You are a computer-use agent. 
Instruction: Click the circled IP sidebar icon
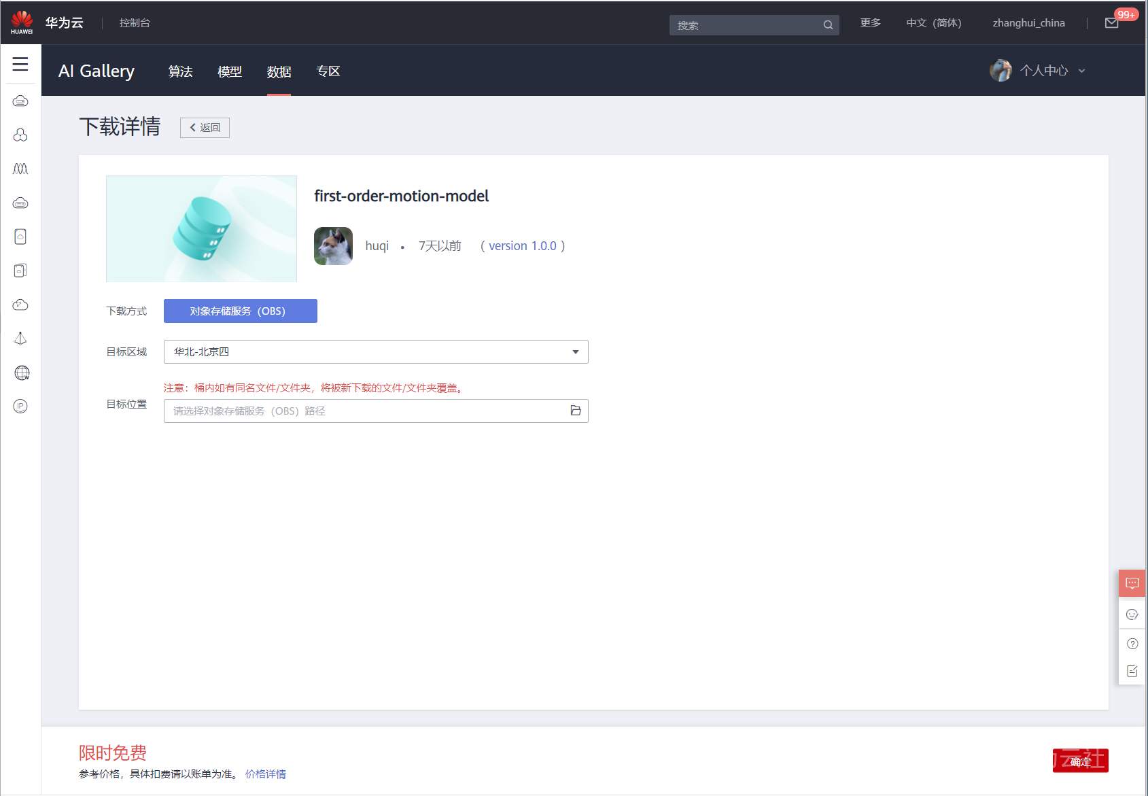point(20,406)
